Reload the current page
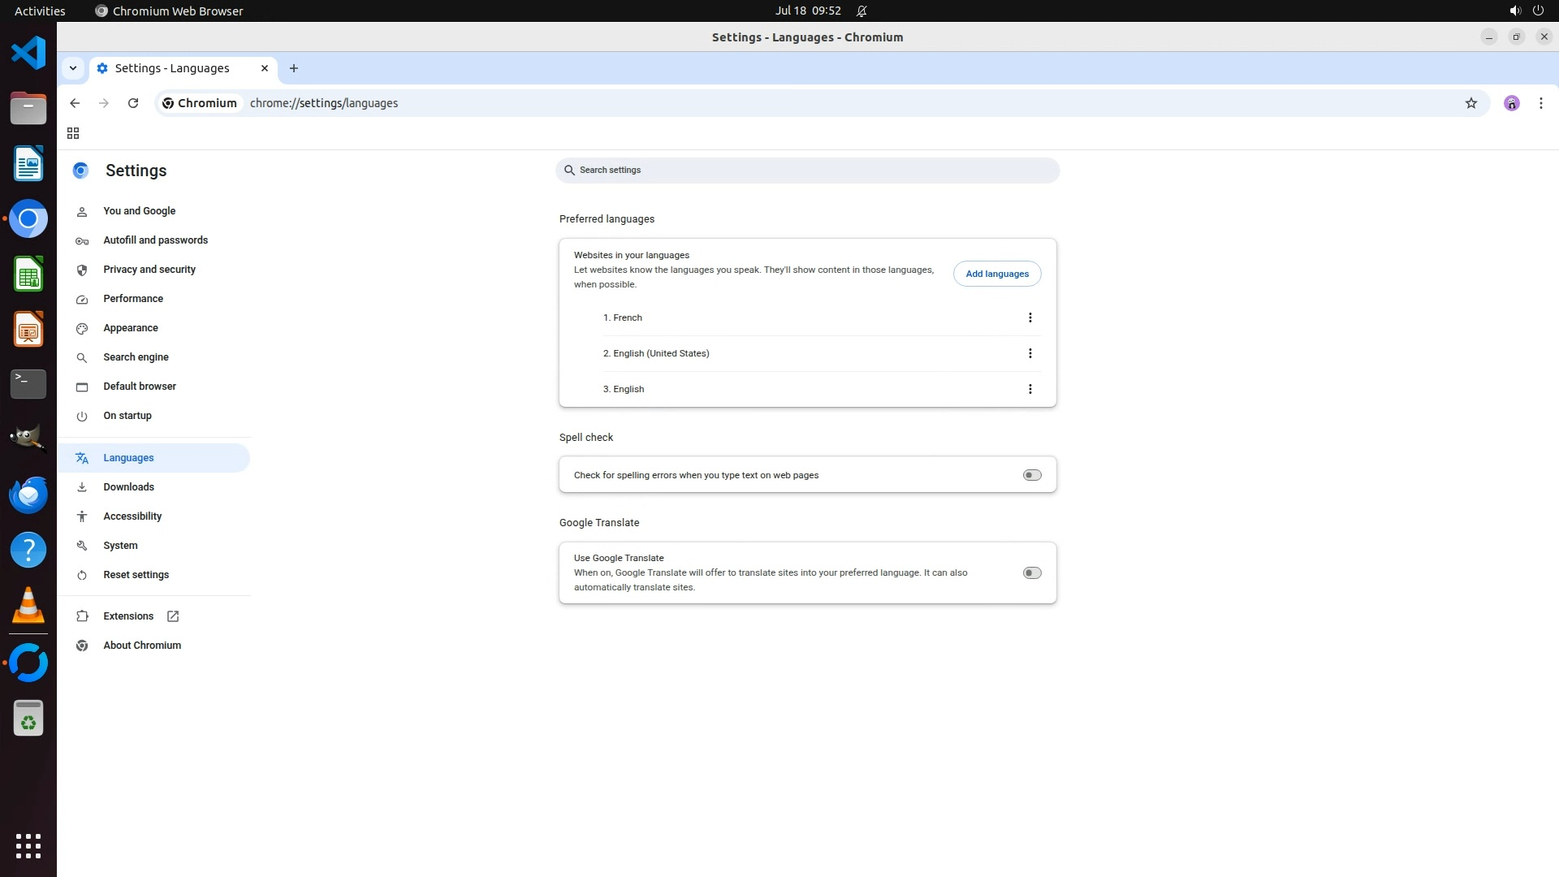Viewport: 1559px width, 877px height. click(x=133, y=103)
